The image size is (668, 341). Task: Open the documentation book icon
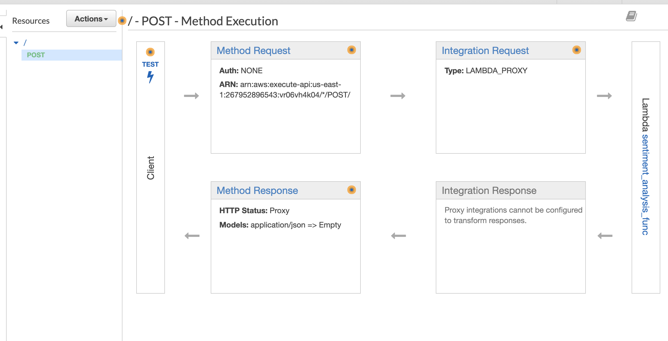(x=631, y=16)
